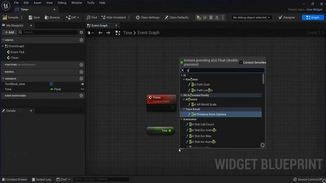Open the Debug menu
326x183 pixels.
click(62, 3)
